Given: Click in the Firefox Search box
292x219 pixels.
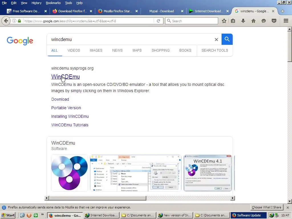Looking at the screenshot, I should click(x=192, y=21).
